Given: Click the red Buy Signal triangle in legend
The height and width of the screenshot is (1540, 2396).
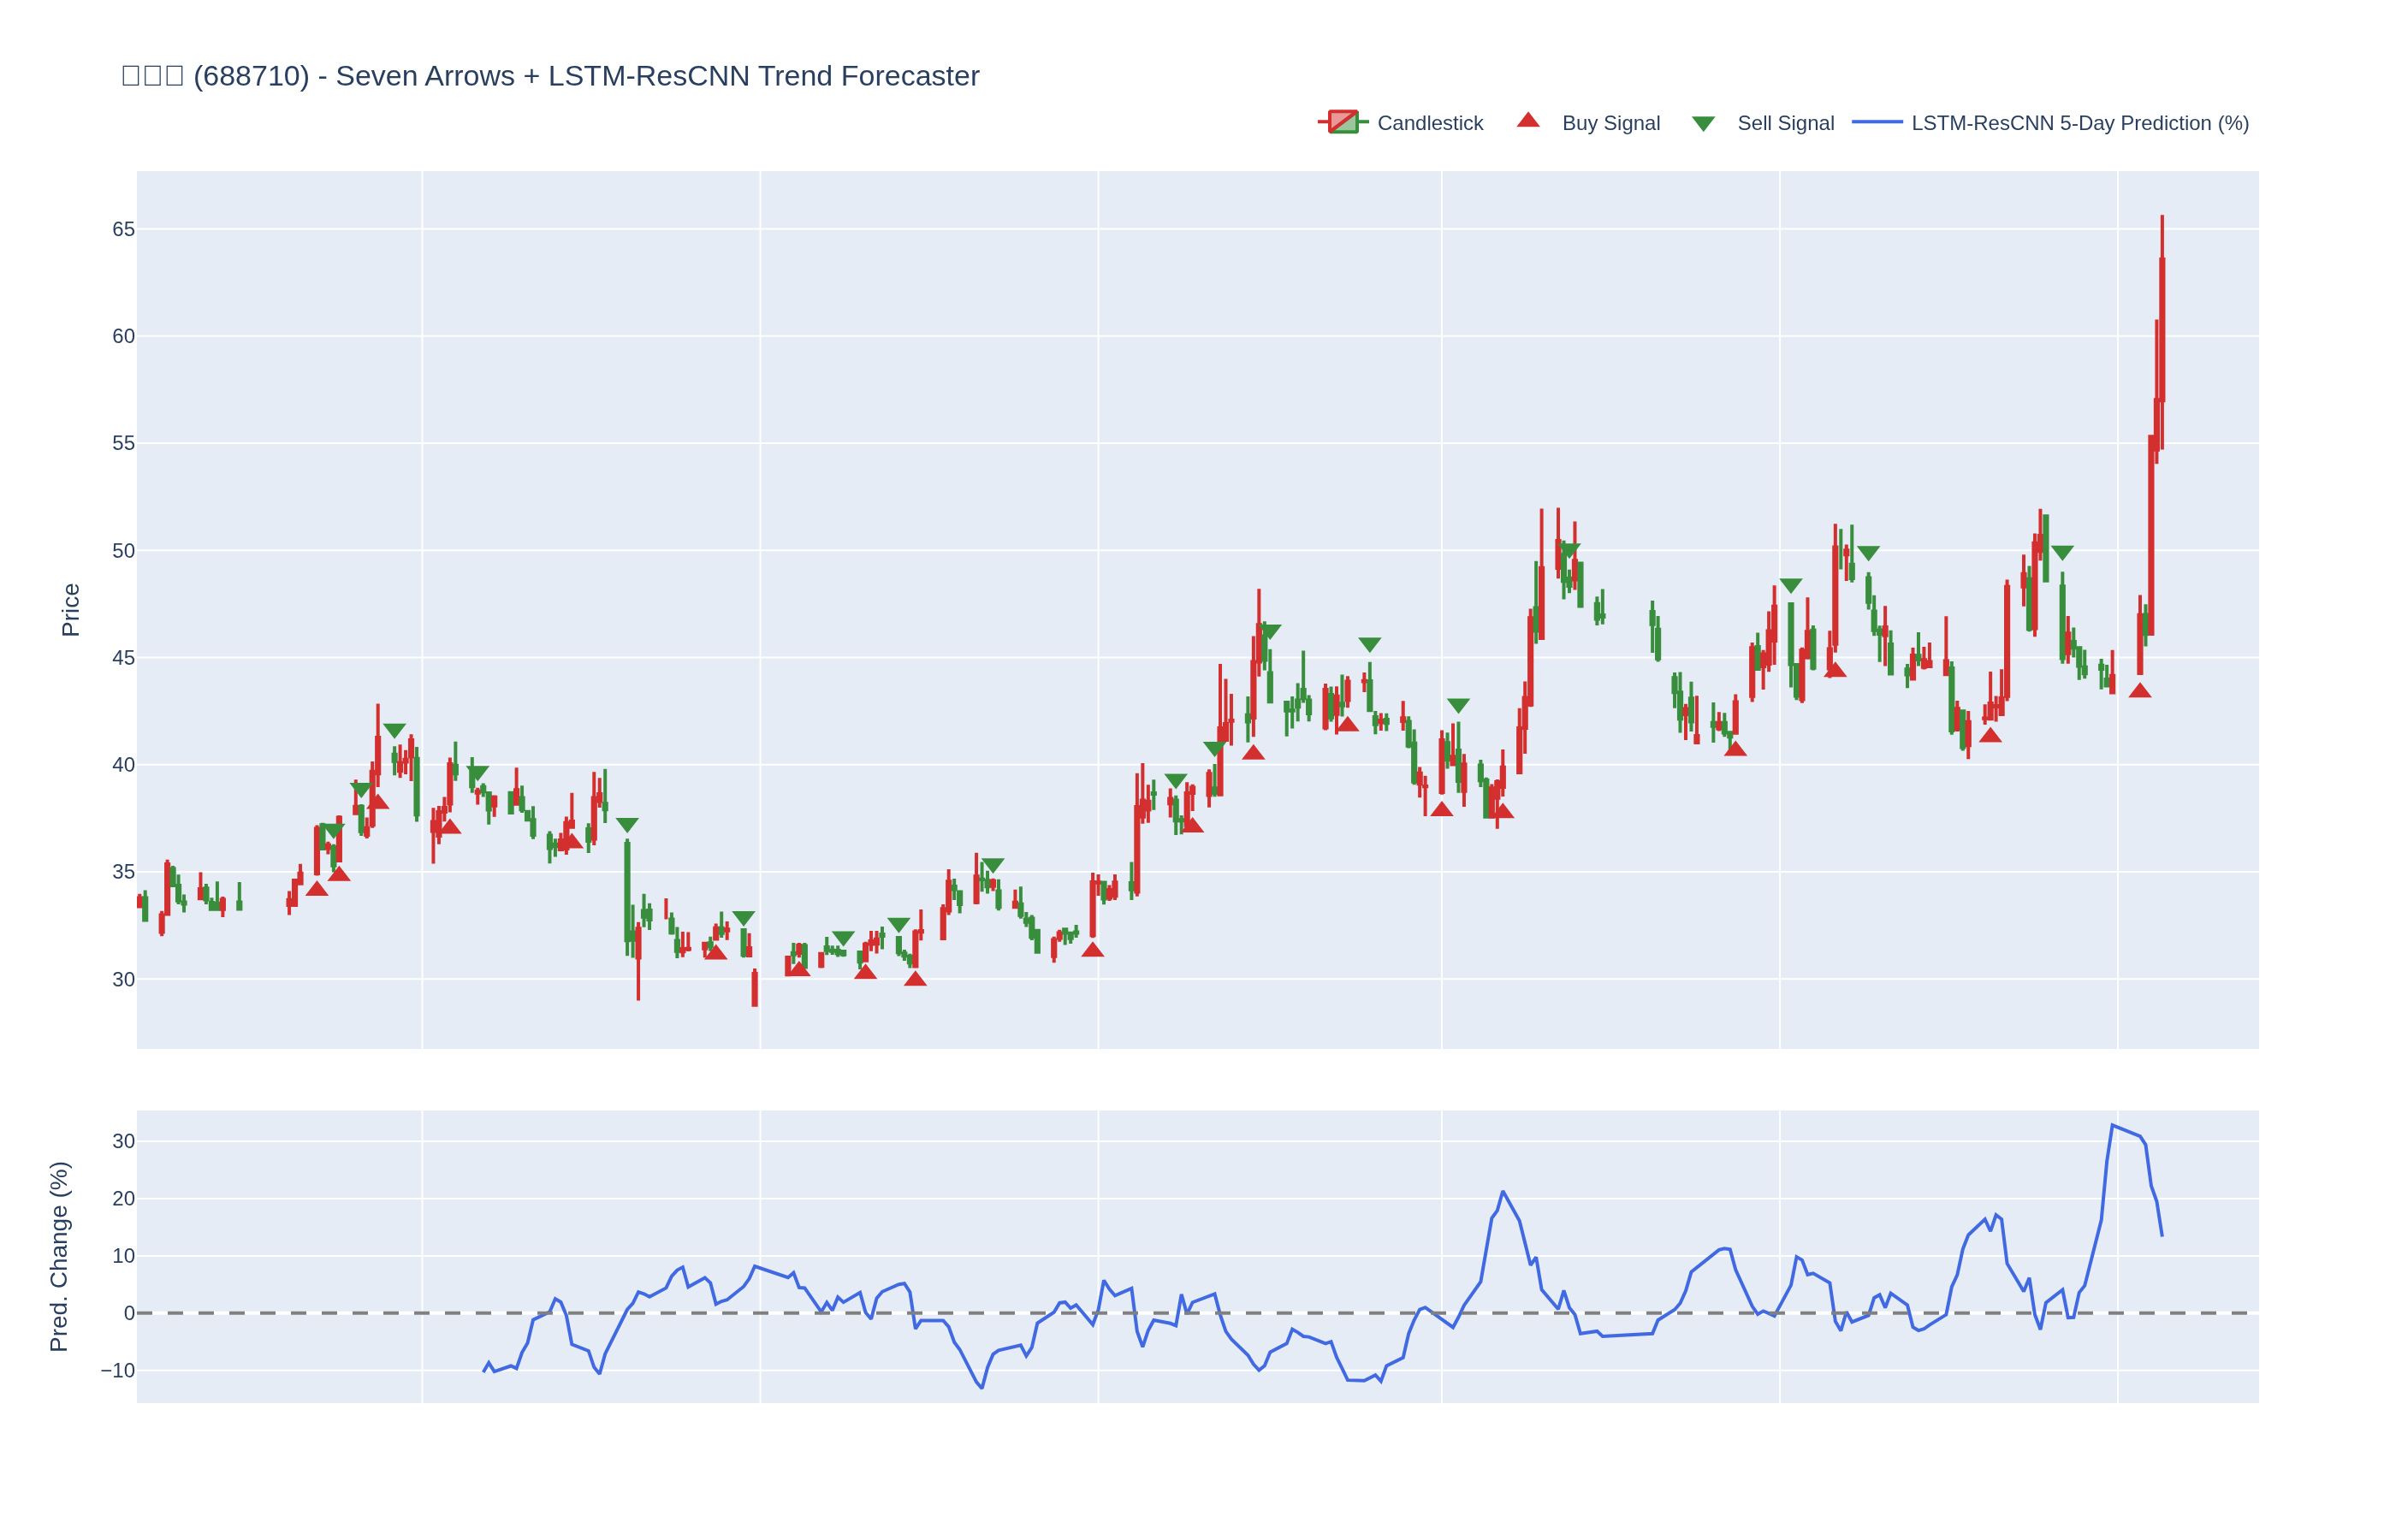Looking at the screenshot, I should pyautogui.click(x=1528, y=121).
